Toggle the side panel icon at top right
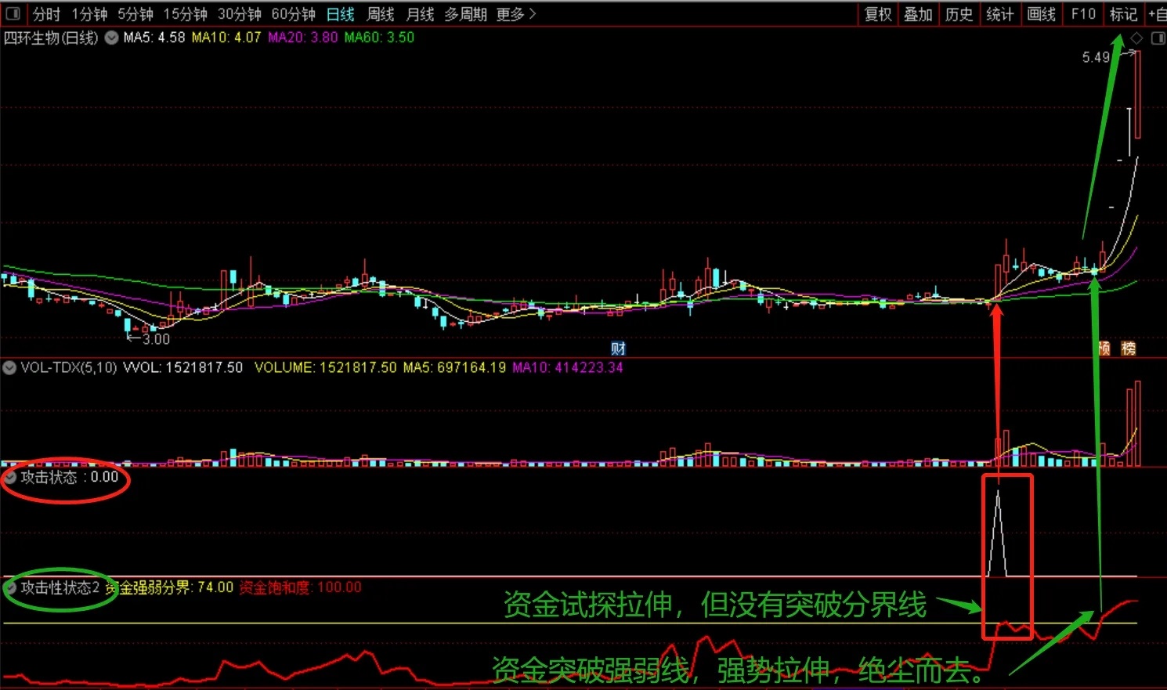The height and width of the screenshot is (690, 1167). coord(1158,38)
